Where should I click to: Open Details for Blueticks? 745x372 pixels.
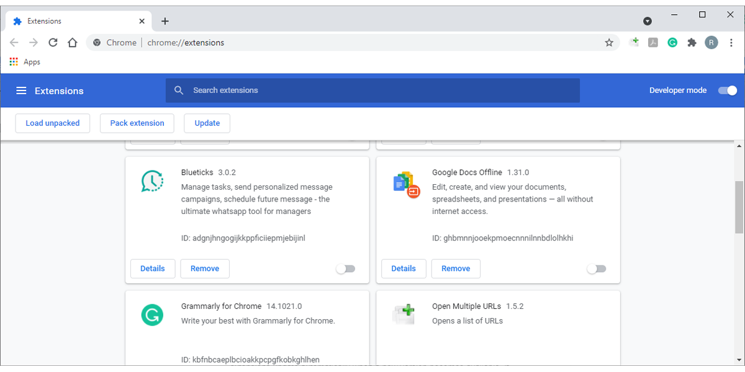pyautogui.click(x=153, y=268)
